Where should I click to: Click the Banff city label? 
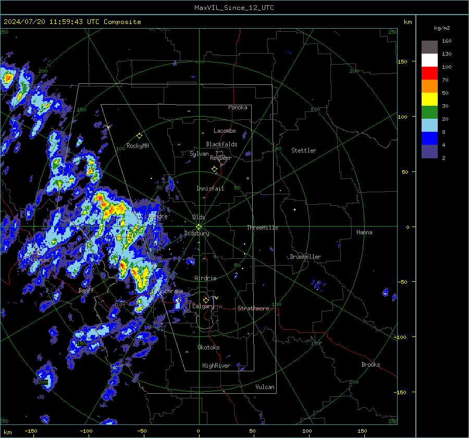click(86, 290)
